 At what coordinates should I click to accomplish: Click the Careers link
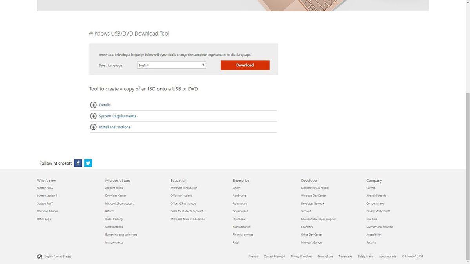pos(371,188)
